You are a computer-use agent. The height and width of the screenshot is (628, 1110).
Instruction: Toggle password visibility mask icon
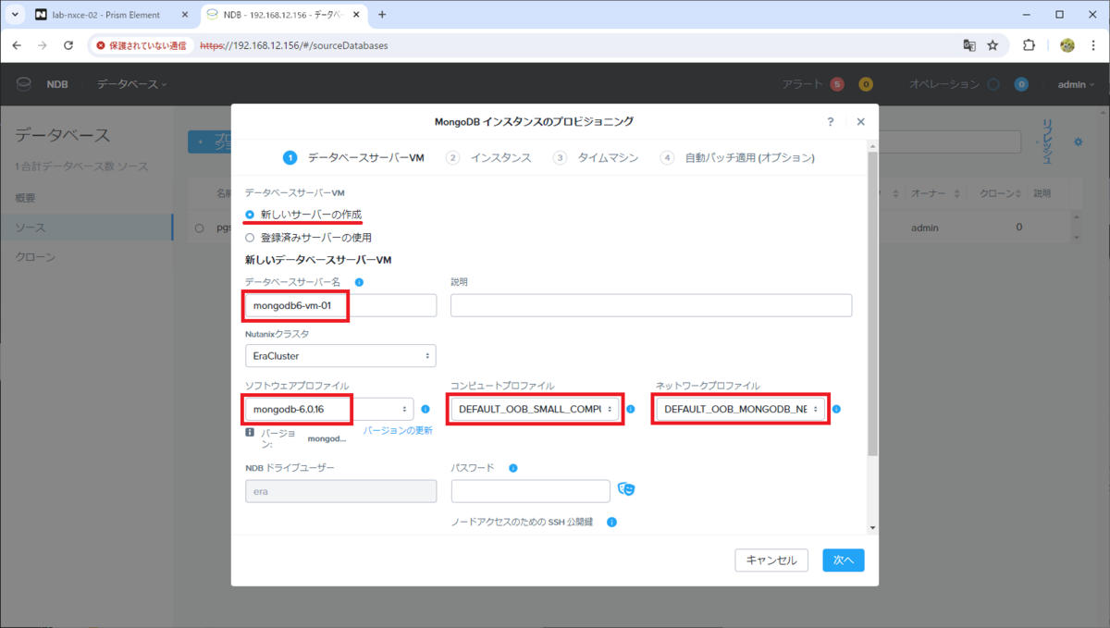pyautogui.click(x=626, y=489)
